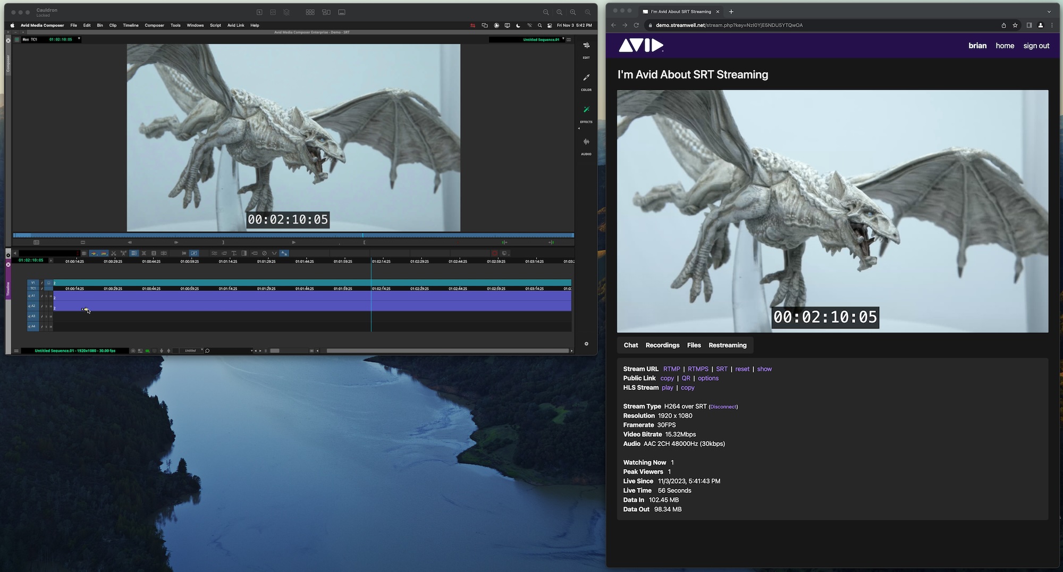Expand the Untitled Sequence.01 dropdown arrow
The image size is (1063, 572).
[563, 39]
